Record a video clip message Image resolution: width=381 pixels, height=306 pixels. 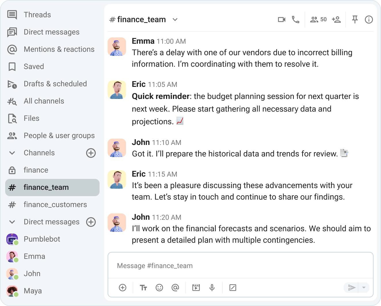pyautogui.click(x=196, y=287)
